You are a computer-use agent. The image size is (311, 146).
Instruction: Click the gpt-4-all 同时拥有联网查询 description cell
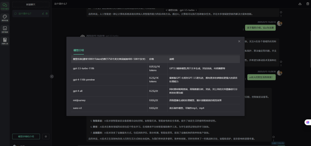[203, 91]
